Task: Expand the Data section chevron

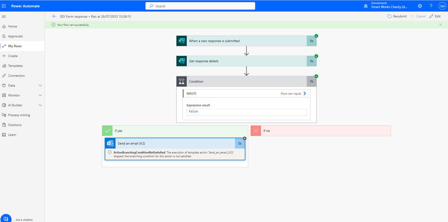Action: point(40,85)
